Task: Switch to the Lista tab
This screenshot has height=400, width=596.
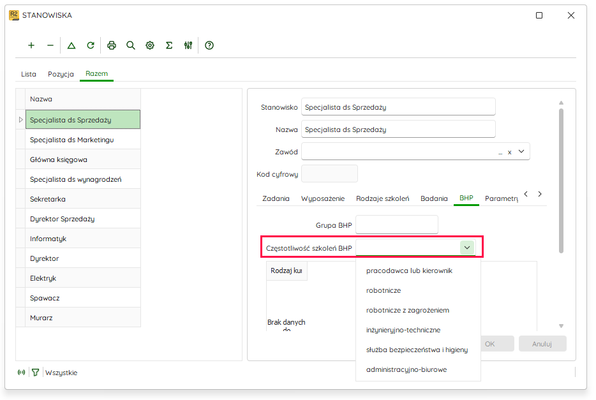Action: click(x=29, y=74)
